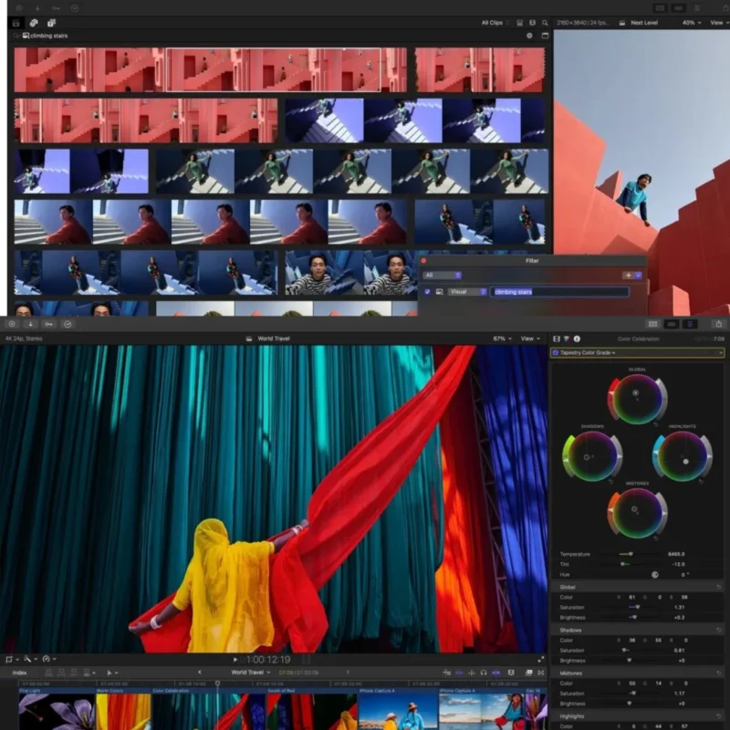Click the Info inspector icon
This screenshot has height=730, width=730.
click(577, 339)
